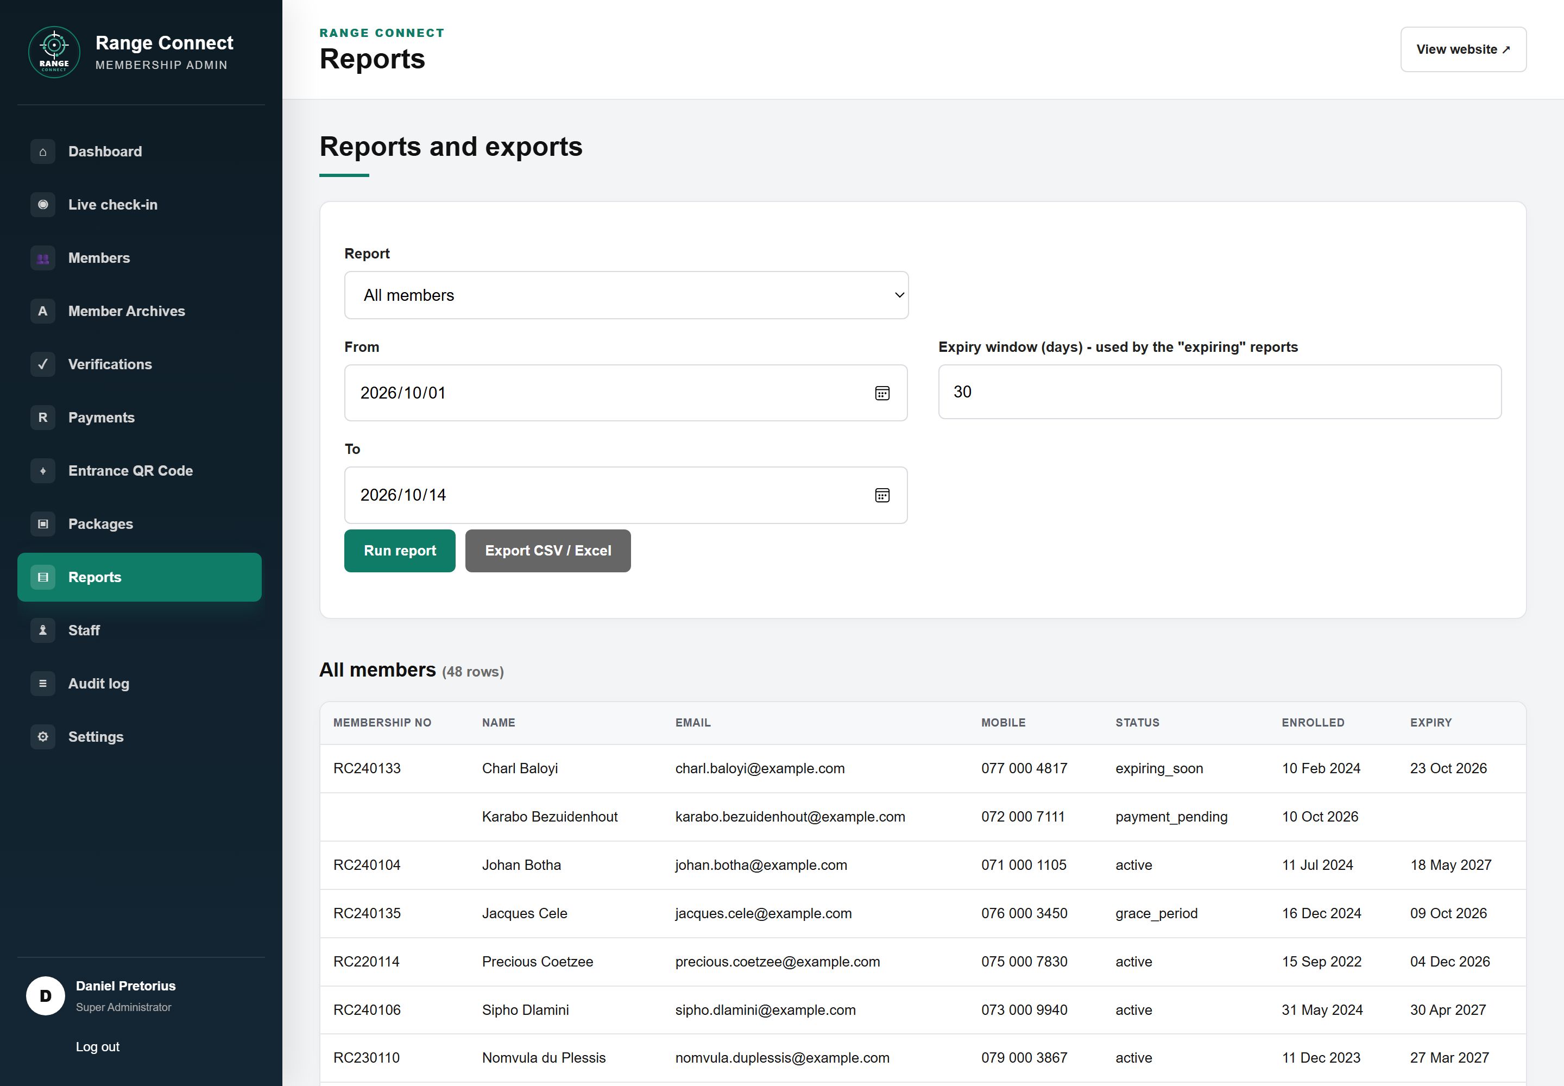Go to Dashboard menu item
The image size is (1564, 1086).
pyautogui.click(x=140, y=151)
